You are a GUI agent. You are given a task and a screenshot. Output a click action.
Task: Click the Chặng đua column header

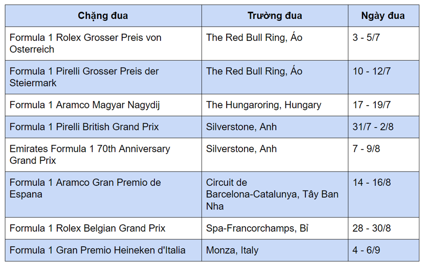point(103,15)
